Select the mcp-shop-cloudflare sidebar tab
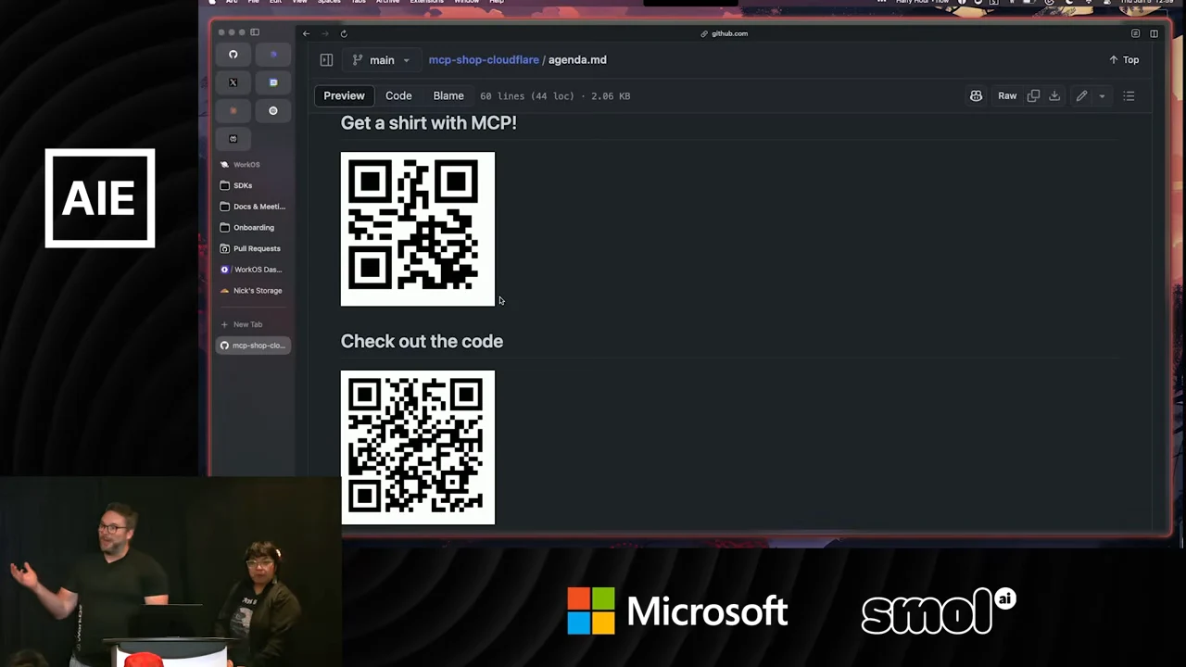The image size is (1186, 667). (x=253, y=346)
